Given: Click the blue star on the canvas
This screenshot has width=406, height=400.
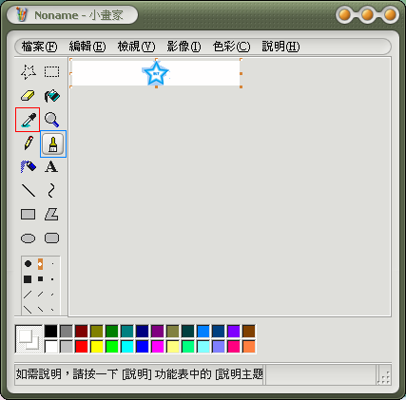Looking at the screenshot, I should click(x=156, y=73).
